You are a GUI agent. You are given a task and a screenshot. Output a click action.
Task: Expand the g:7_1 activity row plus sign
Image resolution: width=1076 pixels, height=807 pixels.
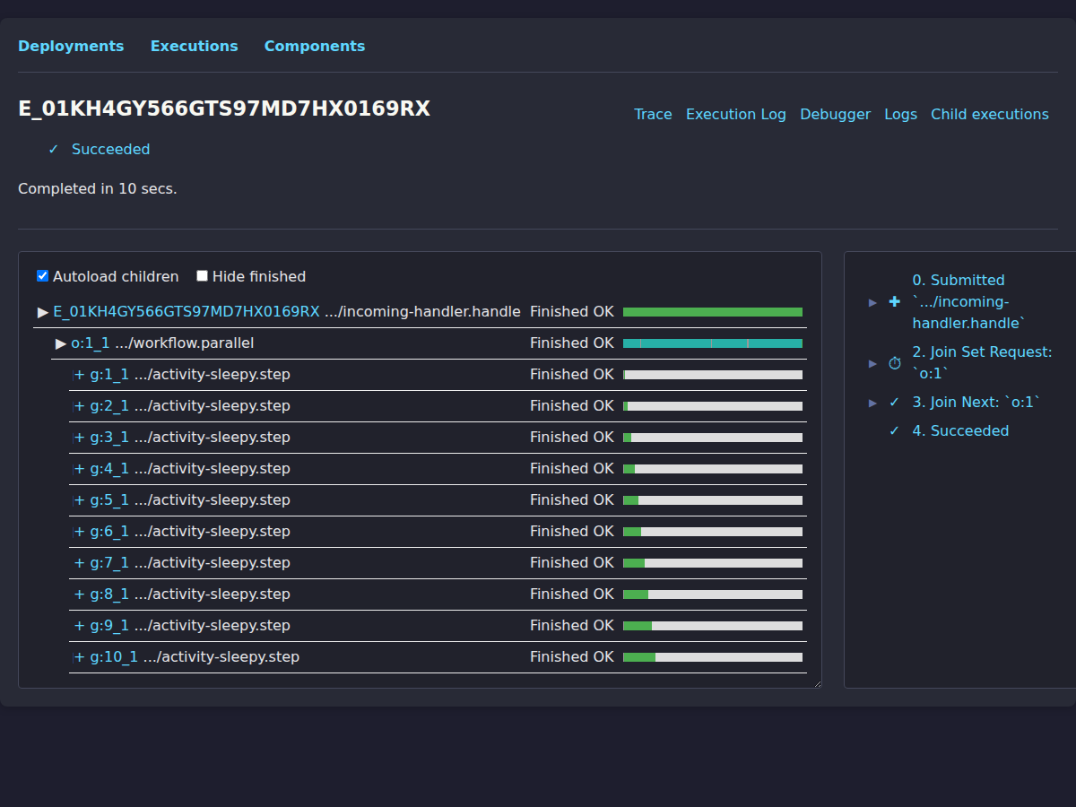(x=80, y=563)
